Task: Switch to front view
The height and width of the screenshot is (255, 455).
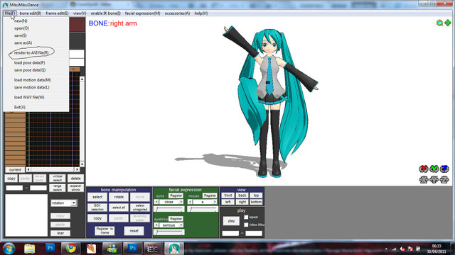Action: click(228, 195)
